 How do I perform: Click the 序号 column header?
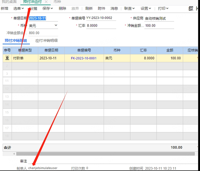(7, 50)
